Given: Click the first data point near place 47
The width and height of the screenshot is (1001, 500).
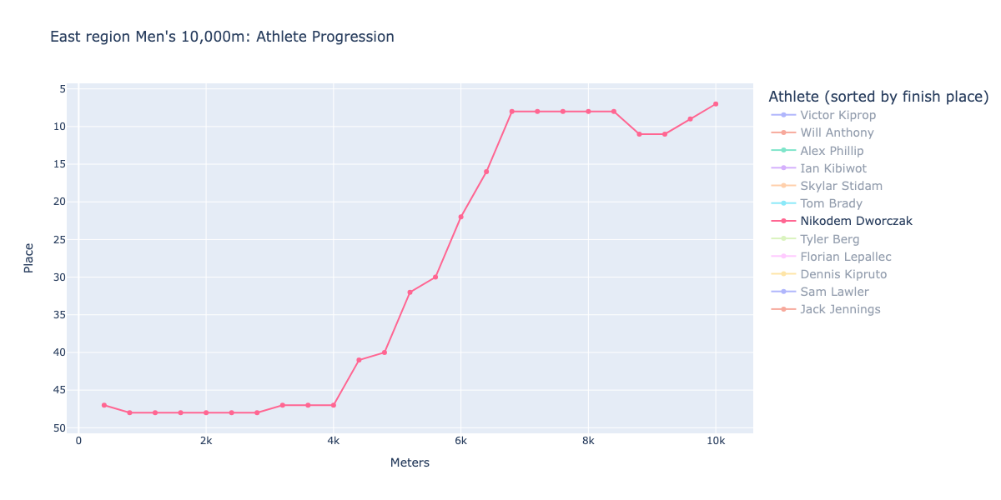Looking at the screenshot, I should pyautogui.click(x=104, y=405).
